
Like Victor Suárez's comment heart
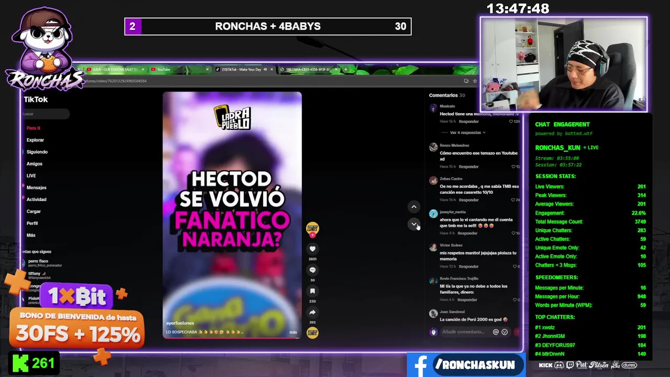515,267
